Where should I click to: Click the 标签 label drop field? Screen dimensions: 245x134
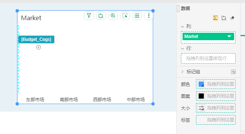coord(216,120)
